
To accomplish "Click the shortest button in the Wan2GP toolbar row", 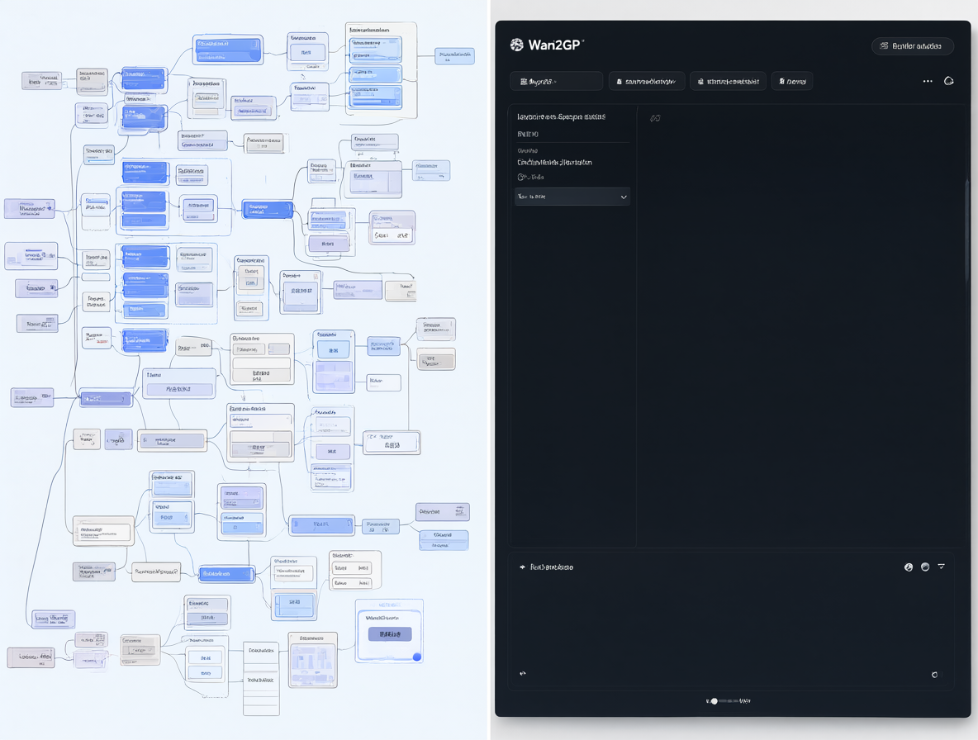I will 792,81.
